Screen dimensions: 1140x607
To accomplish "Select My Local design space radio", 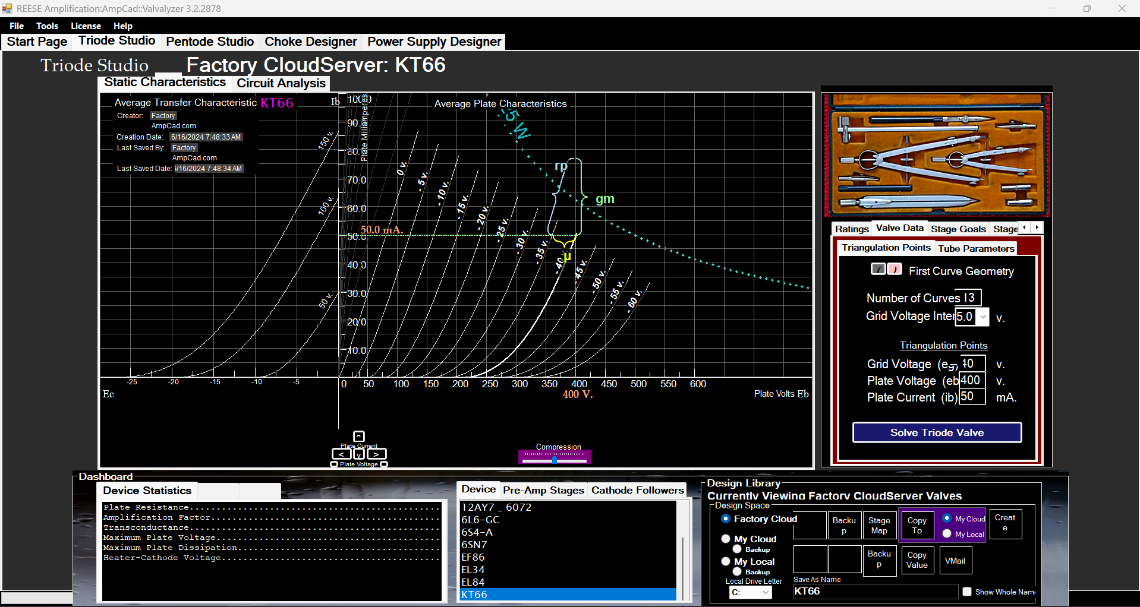I will tap(726, 561).
